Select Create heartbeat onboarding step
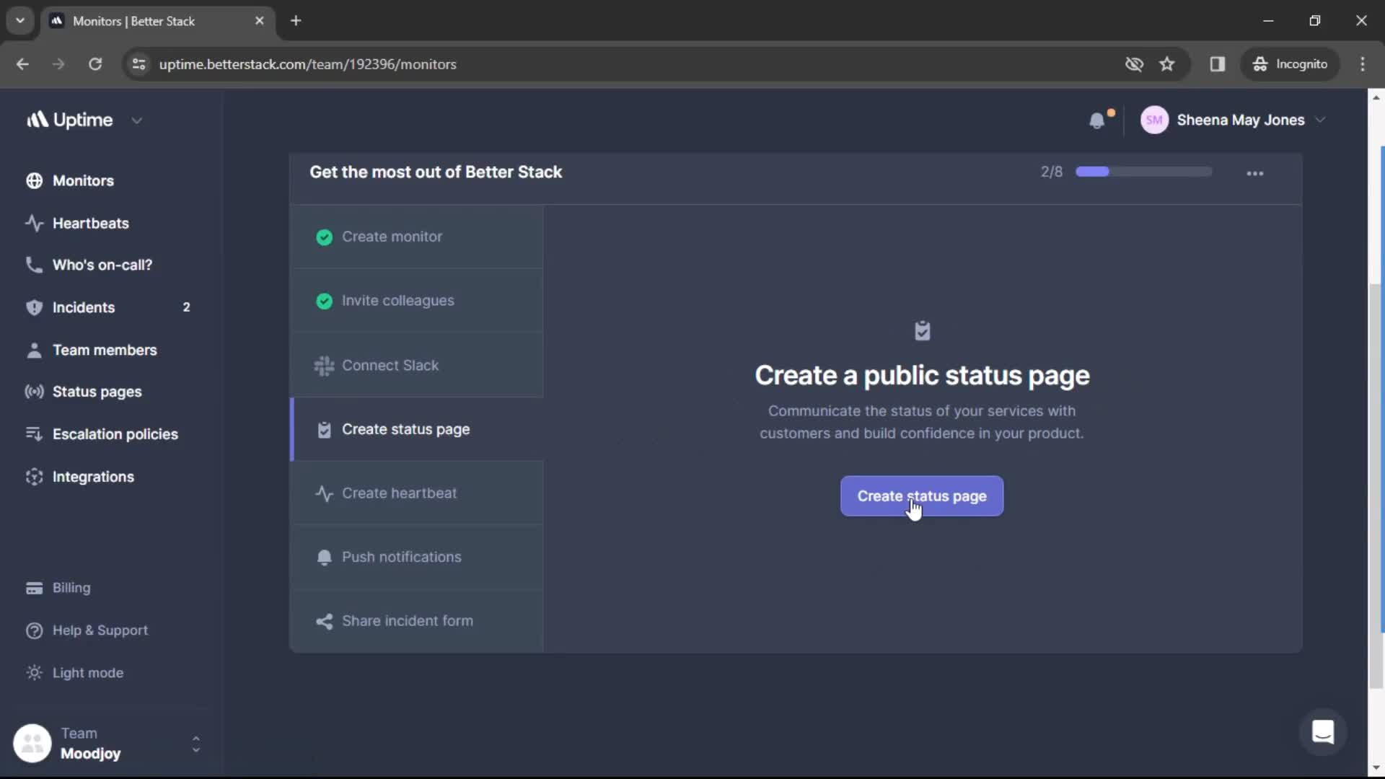The height and width of the screenshot is (779, 1385). tap(417, 494)
